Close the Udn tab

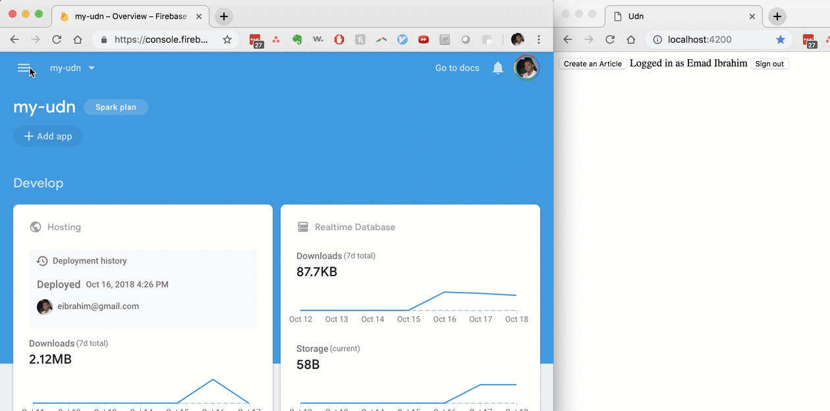click(x=752, y=16)
